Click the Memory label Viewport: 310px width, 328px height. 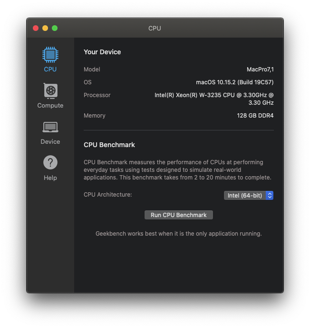click(95, 116)
